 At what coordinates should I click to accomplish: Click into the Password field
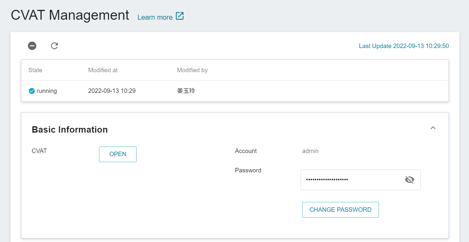[x=360, y=180]
